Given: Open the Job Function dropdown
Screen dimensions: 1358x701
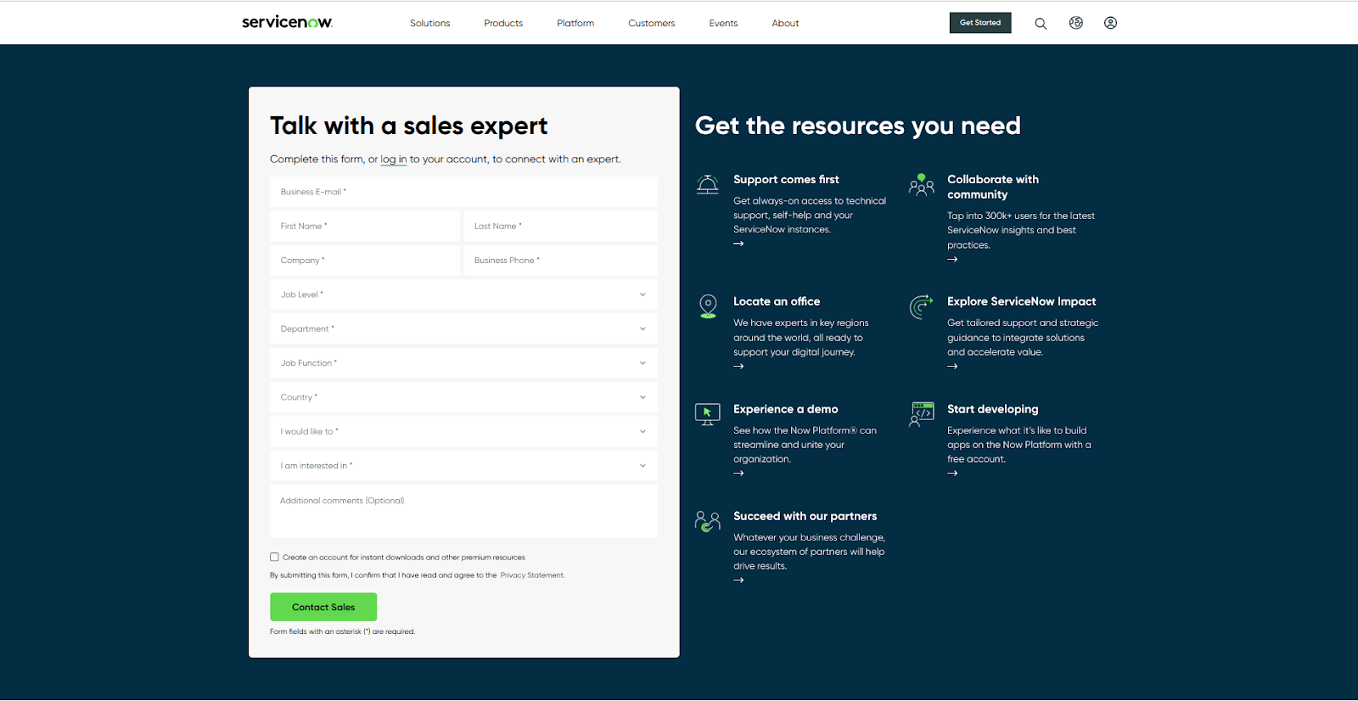Looking at the screenshot, I should point(463,363).
